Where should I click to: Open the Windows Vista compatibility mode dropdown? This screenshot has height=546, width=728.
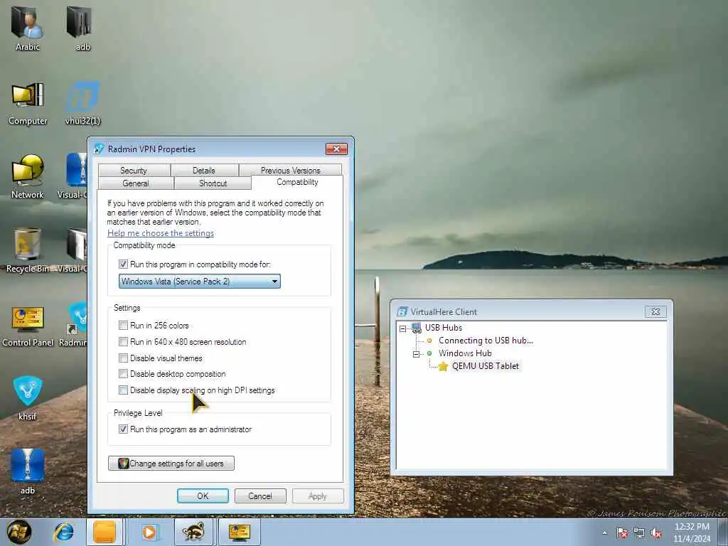200,282
